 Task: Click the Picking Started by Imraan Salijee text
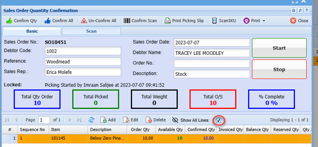104,85
